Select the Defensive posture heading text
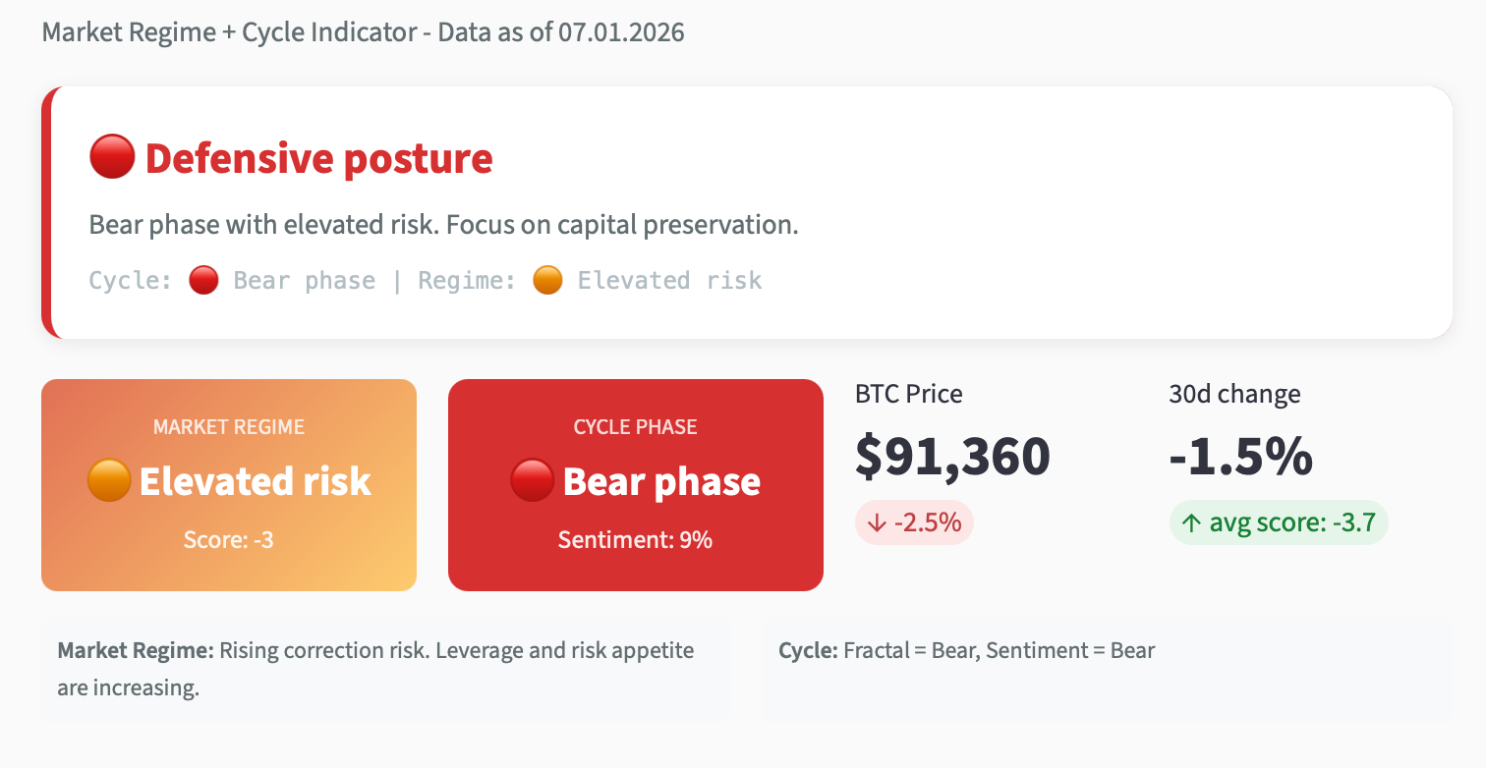Image resolution: width=1486 pixels, height=768 pixels. [x=318, y=158]
